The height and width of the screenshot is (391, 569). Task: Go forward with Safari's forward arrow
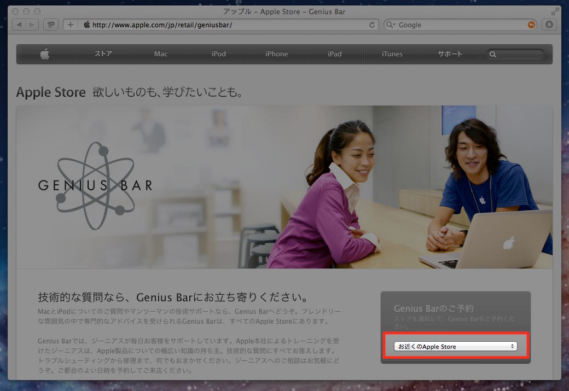32,25
